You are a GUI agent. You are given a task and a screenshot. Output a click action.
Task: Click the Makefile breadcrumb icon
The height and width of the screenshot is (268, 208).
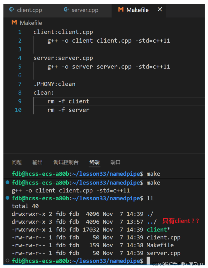14,22
